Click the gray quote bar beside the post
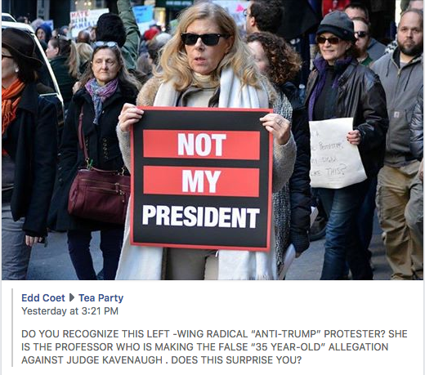The image size is (425, 375). [12, 328]
